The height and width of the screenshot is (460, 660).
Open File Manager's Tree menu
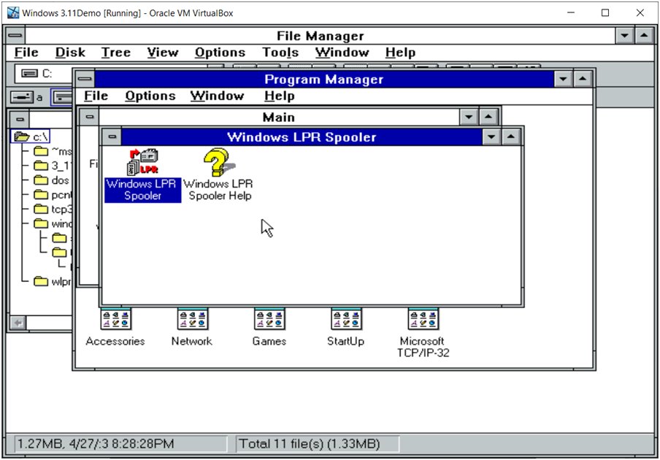(116, 52)
